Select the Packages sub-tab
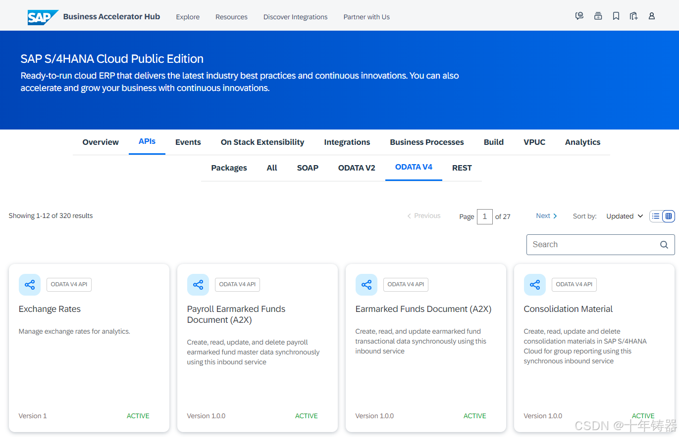This screenshot has width=679, height=437. click(x=229, y=168)
